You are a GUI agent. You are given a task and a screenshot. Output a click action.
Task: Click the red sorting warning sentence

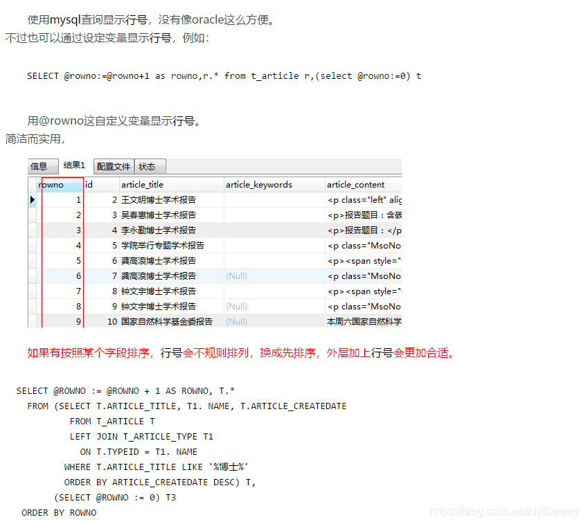tap(240, 352)
